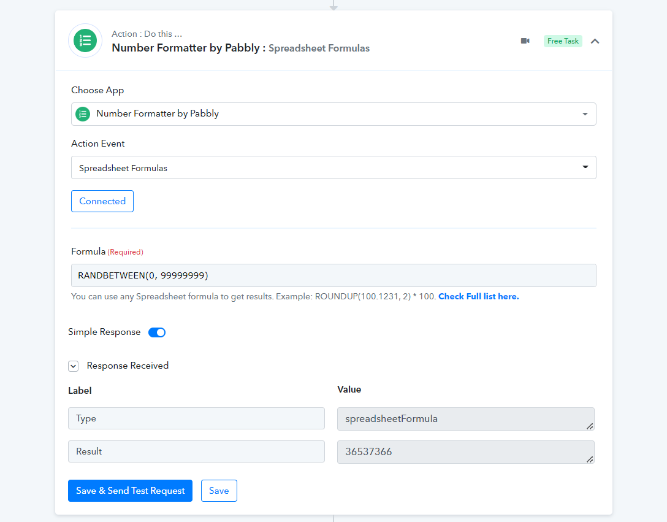Screen dimensions: 667x522
Task: Click the Connected button
Action: (102, 201)
